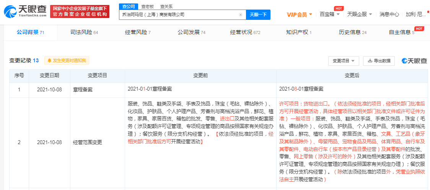Click the HOT badge above 百宝箱
430x190 pixels.
pos(339,8)
